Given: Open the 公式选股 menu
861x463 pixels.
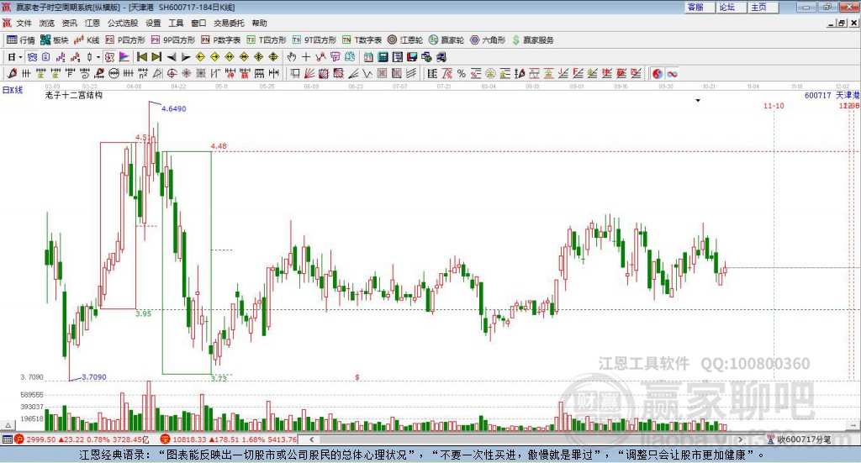Looking at the screenshot, I should [x=123, y=23].
